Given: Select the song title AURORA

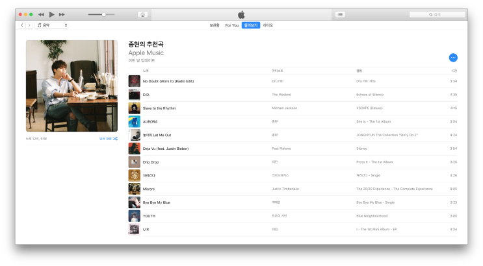Looking at the screenshot, I should [150, 122].
